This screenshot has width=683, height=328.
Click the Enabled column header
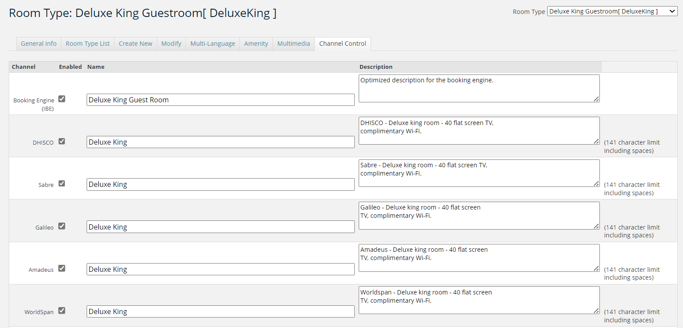point(71,67)
